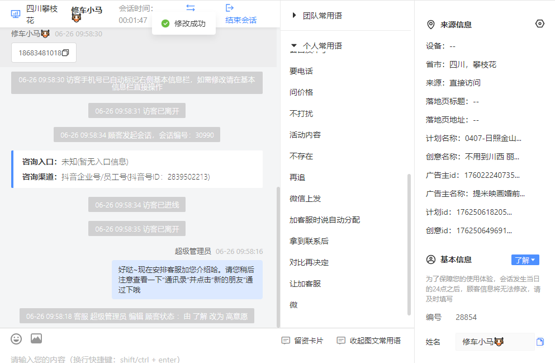Copy phone number 18683481018 with copy icon

click(65, 53)
